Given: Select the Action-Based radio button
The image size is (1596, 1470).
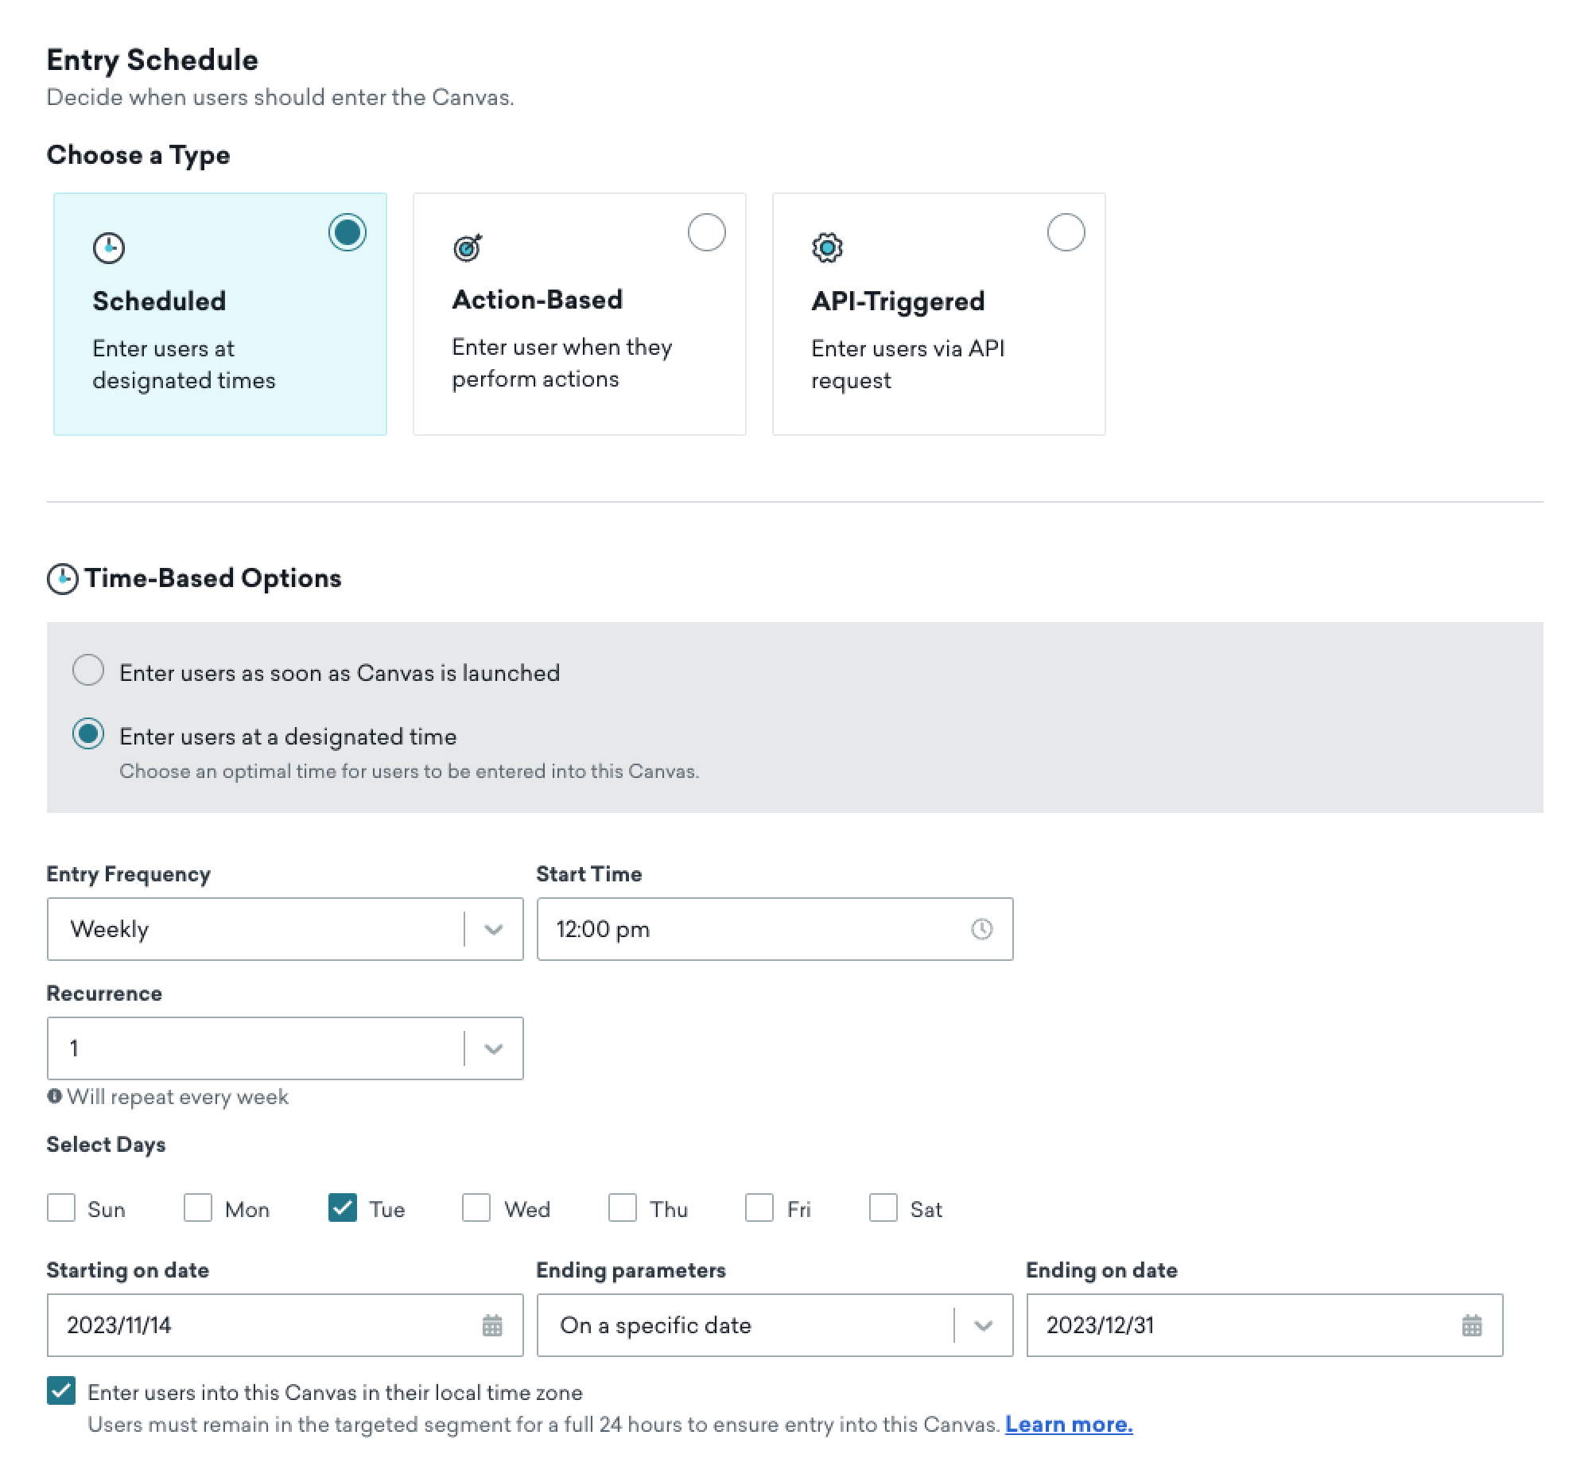Looking at the screenshot, I should pos(706,232).
